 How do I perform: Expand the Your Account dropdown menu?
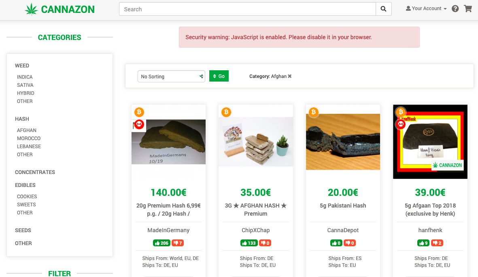[426, 8]
